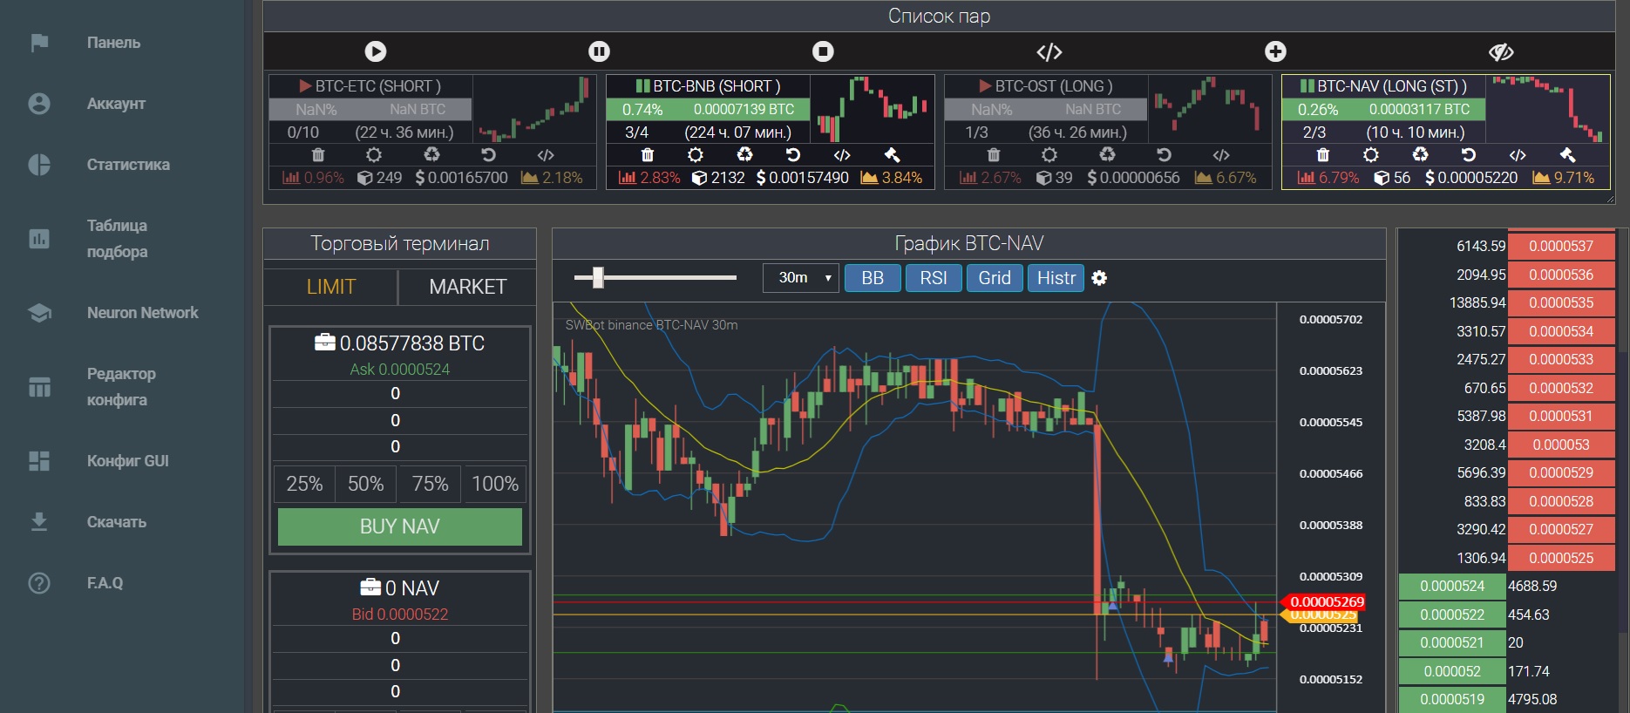This screenshot has height=713, width=1630.
Task: Open settings gear for BTC-ETC pair
Action: point(374,155)
